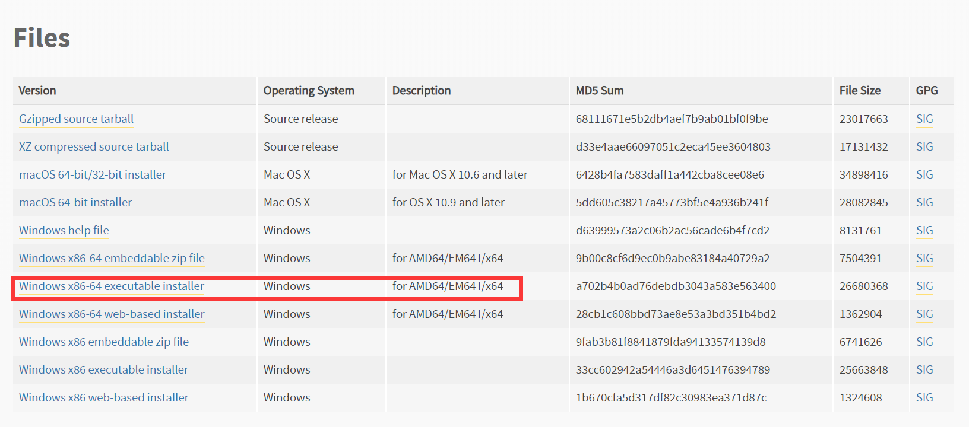The image size is (969, 427).
Task: Click the MD5 Sum column header
Action: (x=600, y=90)
